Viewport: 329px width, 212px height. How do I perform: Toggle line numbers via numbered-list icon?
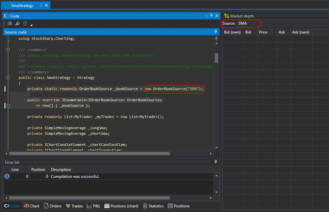[x=10, y=23]
